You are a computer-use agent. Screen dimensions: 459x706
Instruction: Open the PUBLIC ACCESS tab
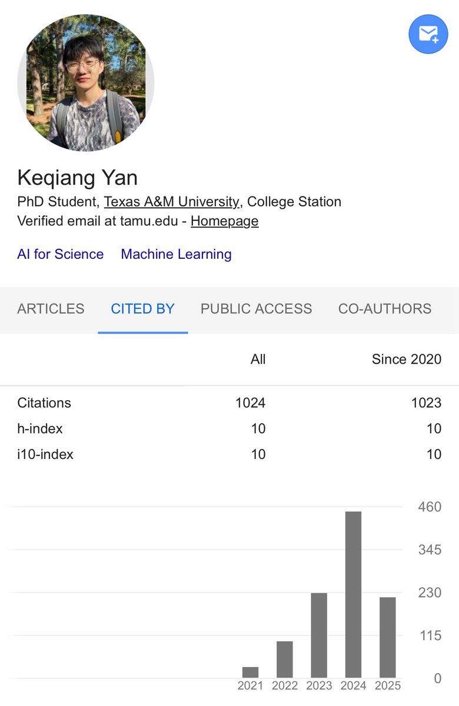point(257,309)
